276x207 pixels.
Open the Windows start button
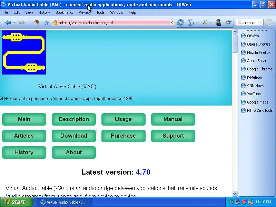pos(16,202)
